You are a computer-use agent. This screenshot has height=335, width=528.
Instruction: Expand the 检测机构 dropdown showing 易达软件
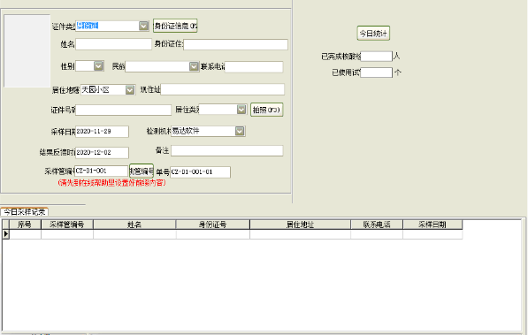pos(240,131)
